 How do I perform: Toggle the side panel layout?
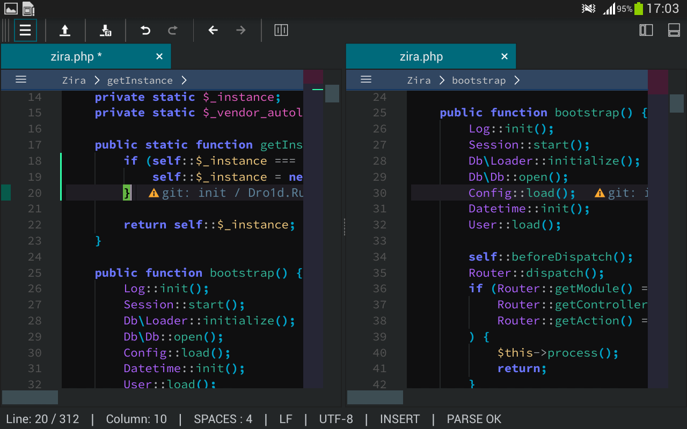pos(646,31)
